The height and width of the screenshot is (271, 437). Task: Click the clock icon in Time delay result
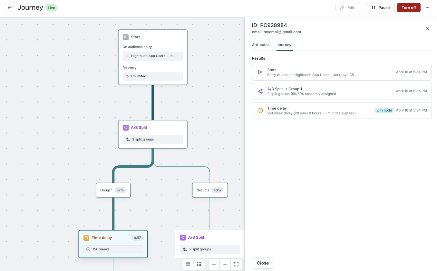click(x=260, y=111)
